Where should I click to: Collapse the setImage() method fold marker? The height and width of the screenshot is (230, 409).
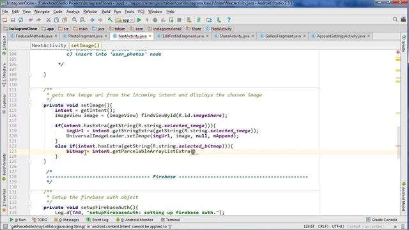coord(29,105)
